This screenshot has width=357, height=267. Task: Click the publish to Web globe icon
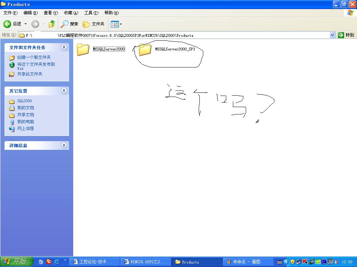click(12, 65)
